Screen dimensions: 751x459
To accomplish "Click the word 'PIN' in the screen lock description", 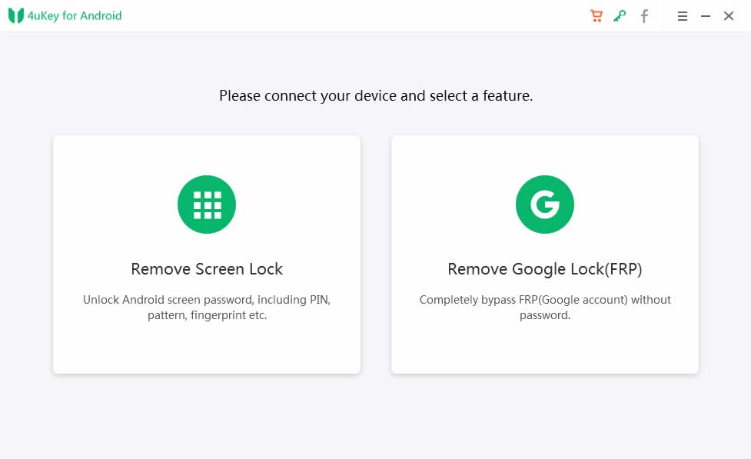I will click(318, 300).
